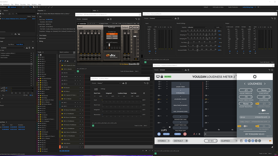Adjust the Output Ceiling fader

click(x=135, y=36)
